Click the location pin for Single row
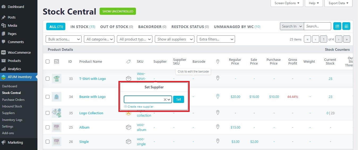The height and width of the screenshot is (150, 358). click(218, 141)
